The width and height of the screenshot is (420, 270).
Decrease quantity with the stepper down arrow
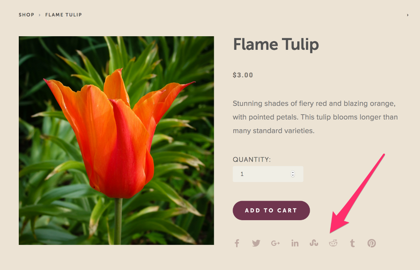click(x=293, y=175)
